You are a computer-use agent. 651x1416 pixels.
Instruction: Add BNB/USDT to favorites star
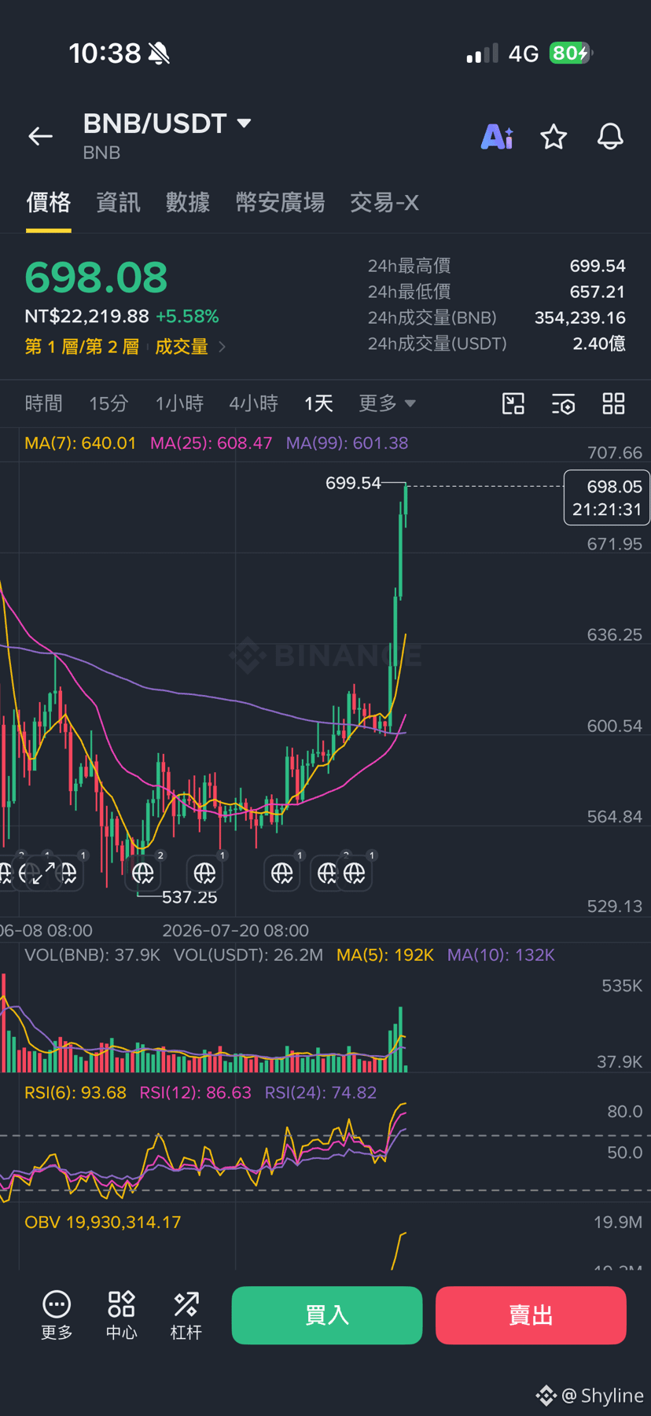[x=554, y=137]
